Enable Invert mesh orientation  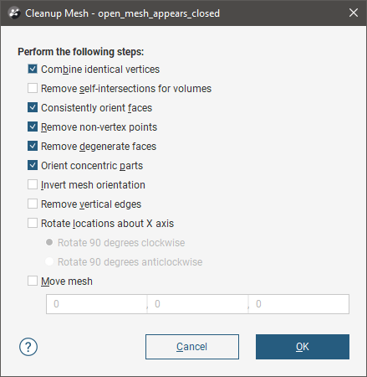click(x=33, y=184)
